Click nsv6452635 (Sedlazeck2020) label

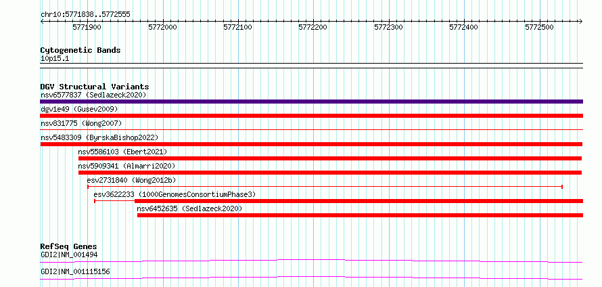(x=189, y=208)
